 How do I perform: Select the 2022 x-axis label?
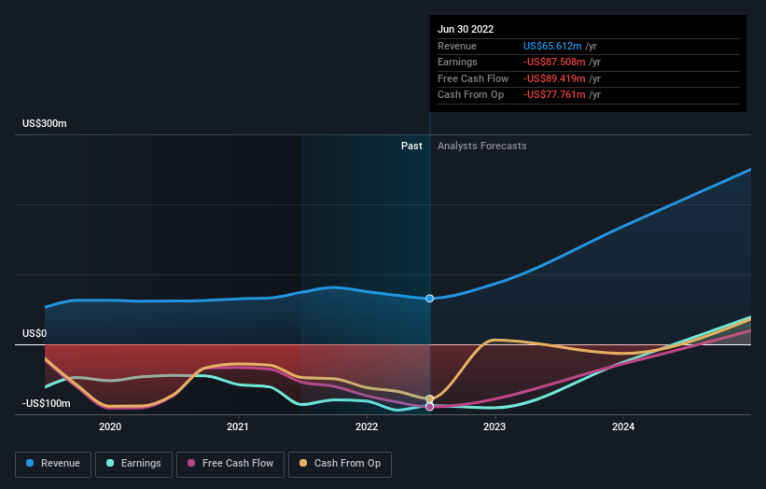click(367, 427)
